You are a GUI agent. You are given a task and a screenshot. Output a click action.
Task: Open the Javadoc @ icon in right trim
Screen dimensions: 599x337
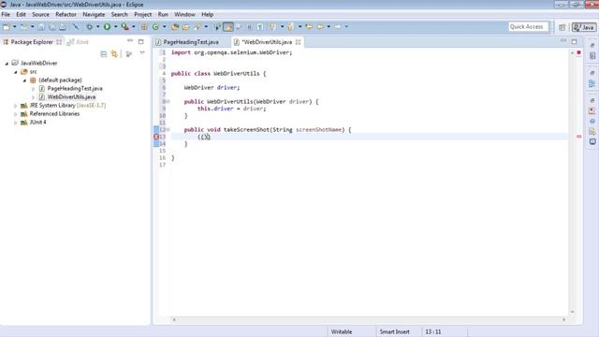coord(592,121)
